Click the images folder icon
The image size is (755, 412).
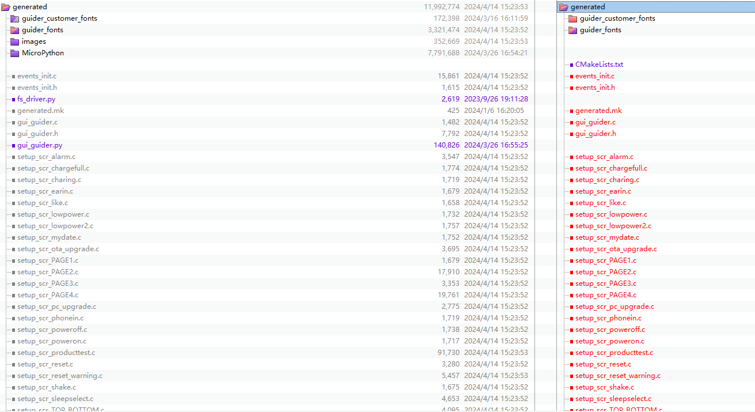[15, 41]
